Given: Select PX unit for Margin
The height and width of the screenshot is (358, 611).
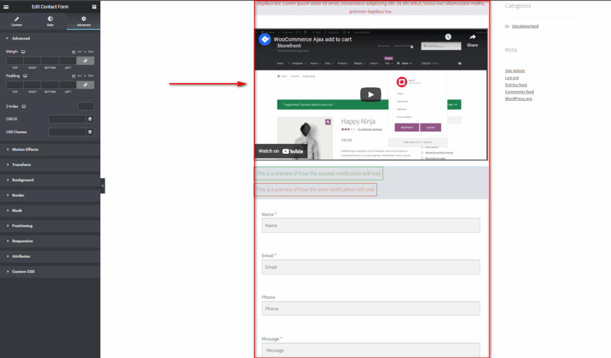Looking at the screenshot, I should point(73,52).
